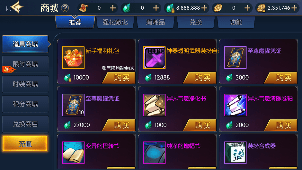The width and height of the screenshot is (302, 170).
Task: Click the yellow 充值 recharge button
Action: [x=25, y=144]
